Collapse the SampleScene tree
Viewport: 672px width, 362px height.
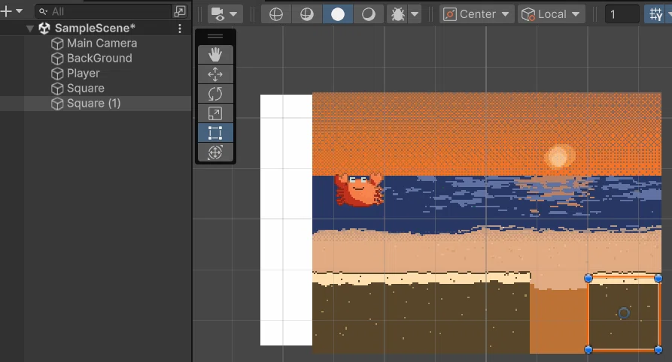29,29
